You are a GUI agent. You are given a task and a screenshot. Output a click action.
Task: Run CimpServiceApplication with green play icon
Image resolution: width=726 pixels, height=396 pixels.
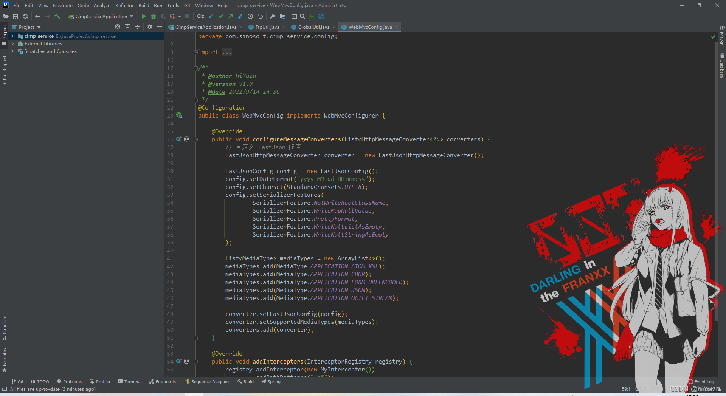tap(144, 16)
